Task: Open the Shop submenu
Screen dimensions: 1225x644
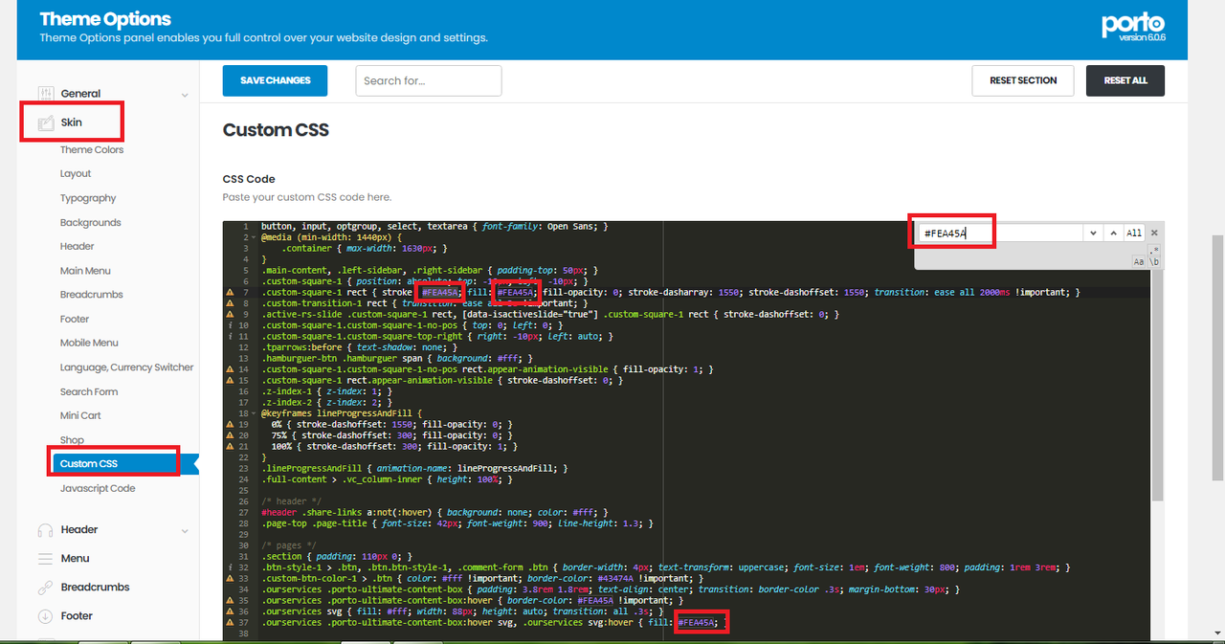Action: (x=72, y=440)
